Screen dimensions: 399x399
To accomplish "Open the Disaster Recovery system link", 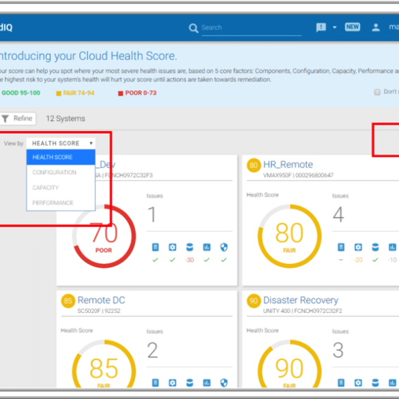I will click(301, 300).
